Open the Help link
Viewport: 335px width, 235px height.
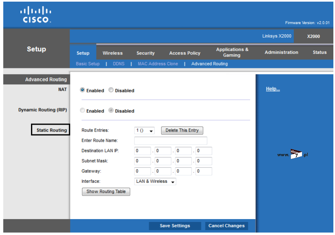pyautogui.click(x=273, y=89)
